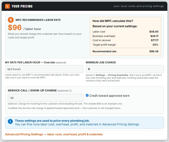The height and width of the screenshot is (142, 169).
Task: Click the step 1 badge icon
Action: (x=7, y=6)
